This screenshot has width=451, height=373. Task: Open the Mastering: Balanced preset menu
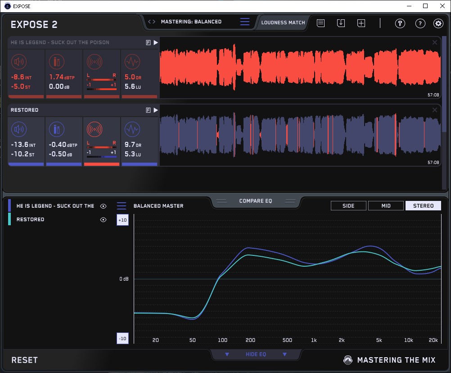(x=191, y=22)
